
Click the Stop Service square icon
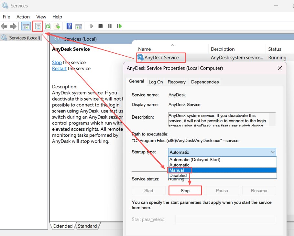pyautogui.click(x=101, y=26)
